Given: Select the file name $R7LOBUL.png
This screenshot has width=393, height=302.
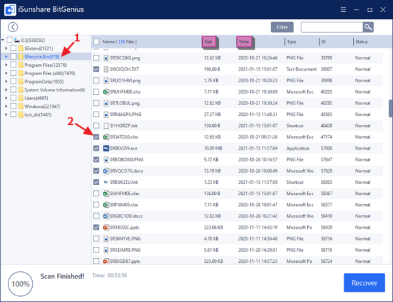Looking at the screenshot, I should [x=125, y=103].
